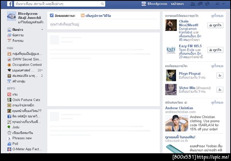Select the update status tab
Viewport: 231px width, 161px height.
63,15
